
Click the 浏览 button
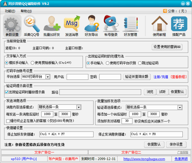[x=150, y=92]
